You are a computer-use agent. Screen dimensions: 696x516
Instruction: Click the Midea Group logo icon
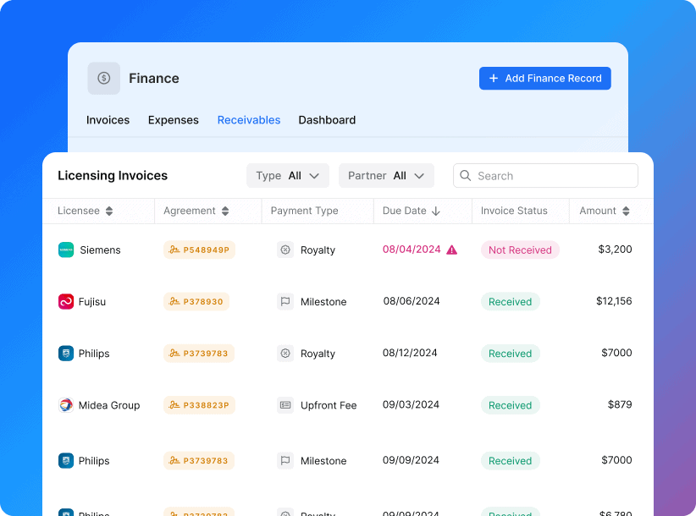(x=66, y=405)
